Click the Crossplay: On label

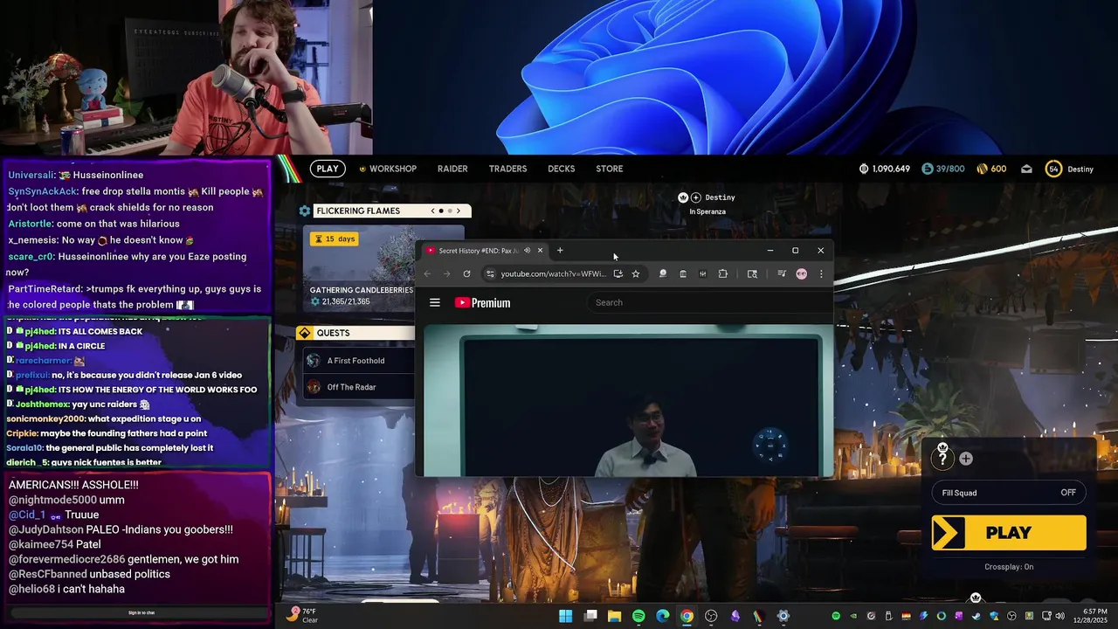(1009, 567)
